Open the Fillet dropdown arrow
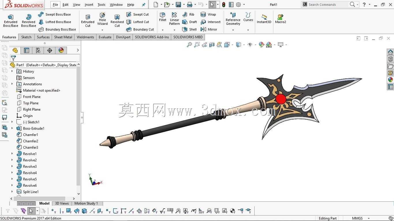394x221 pixels. pyautogui.click(x=163, y=30)
